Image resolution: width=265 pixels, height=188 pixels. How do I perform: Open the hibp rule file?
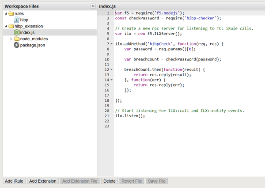[x=25, y=20]
